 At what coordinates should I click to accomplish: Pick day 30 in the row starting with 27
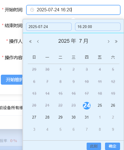74,117
